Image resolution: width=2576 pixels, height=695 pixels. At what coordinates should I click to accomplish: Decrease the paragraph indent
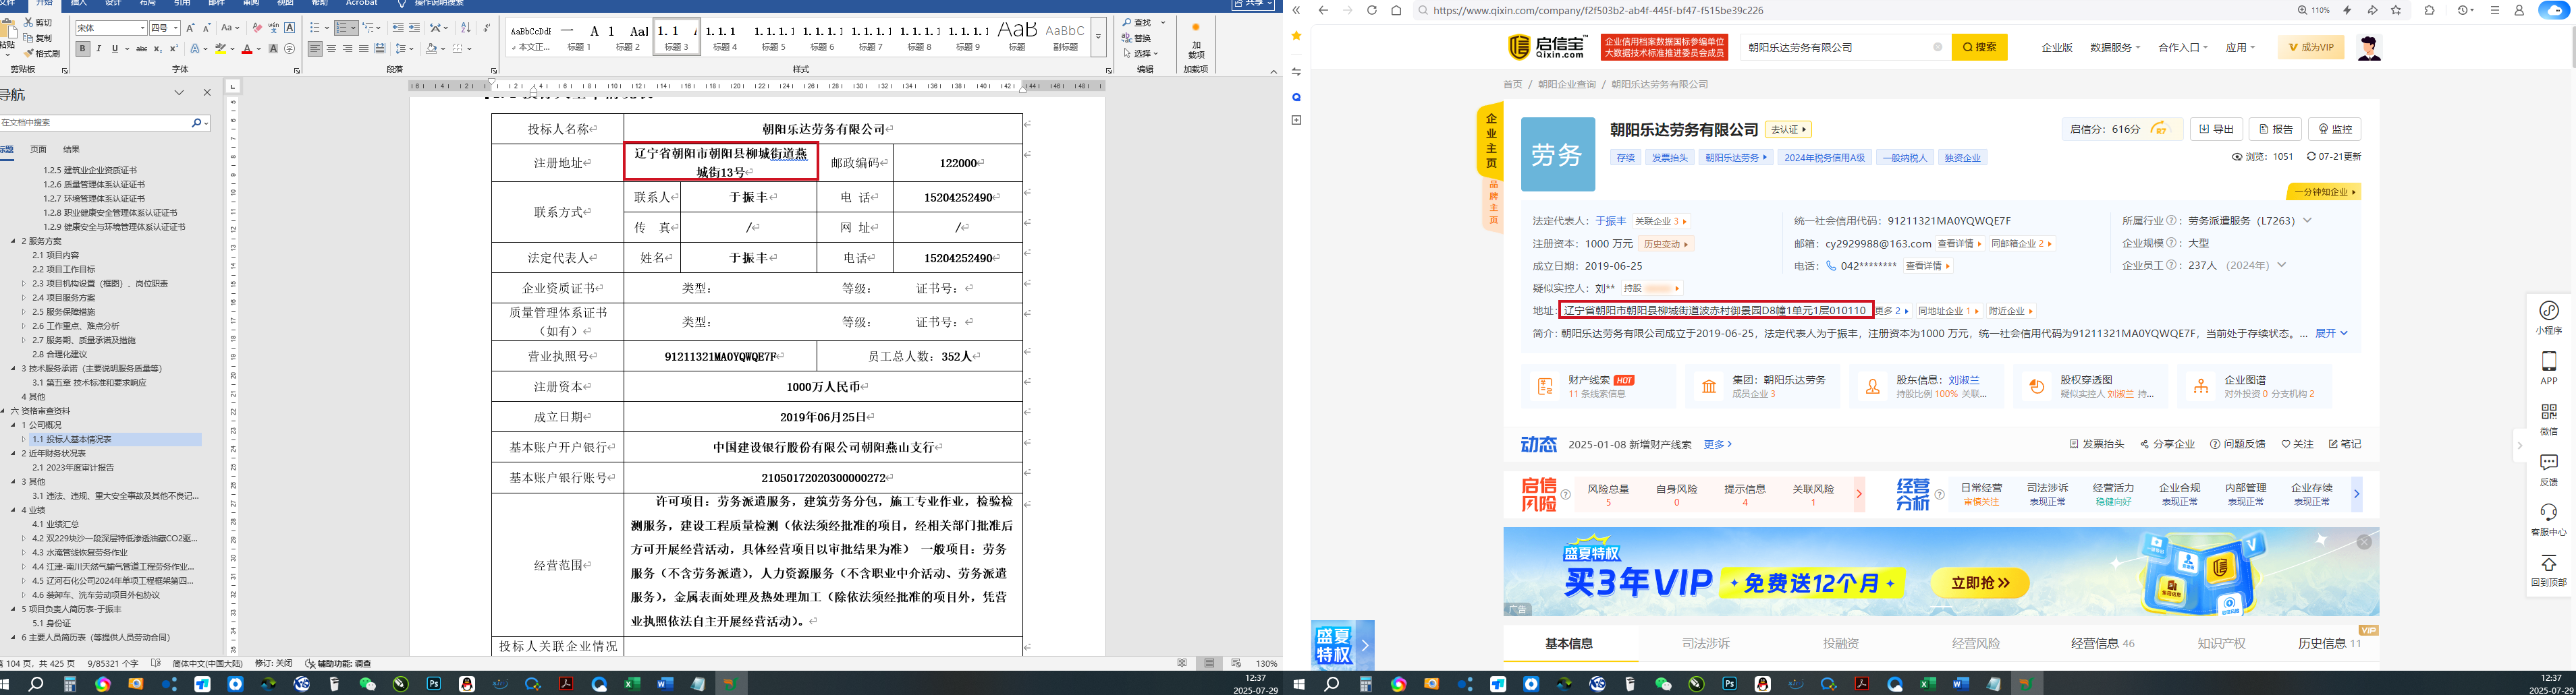[x=398, y=28]
